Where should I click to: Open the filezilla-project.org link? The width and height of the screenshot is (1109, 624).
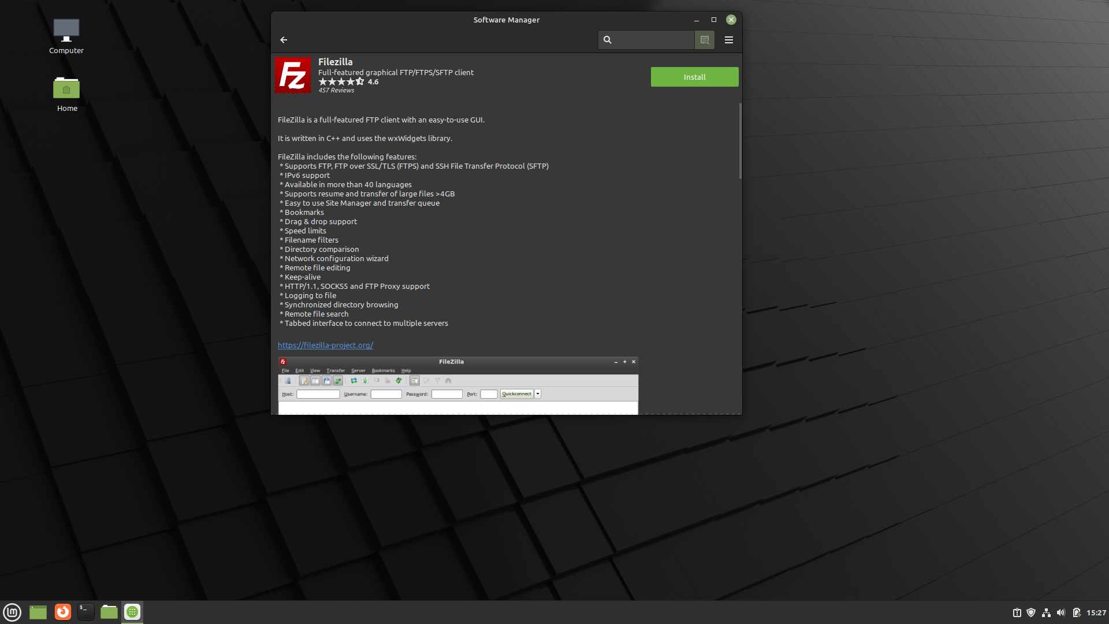tap(325, 345)
